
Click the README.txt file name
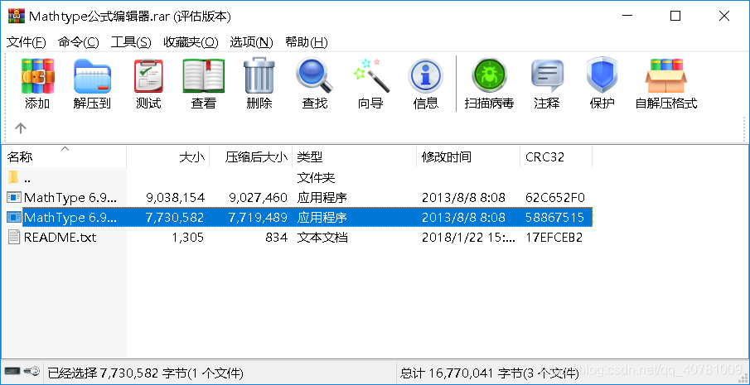pos(60,238)
